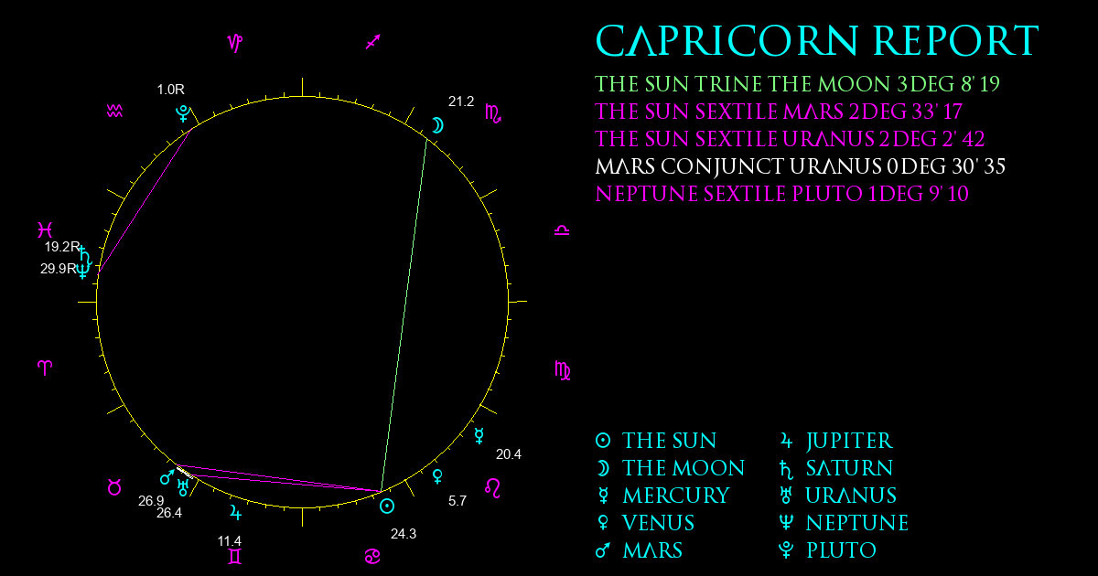Select the Aquarius wave symbol

click(x=114, y=111)
